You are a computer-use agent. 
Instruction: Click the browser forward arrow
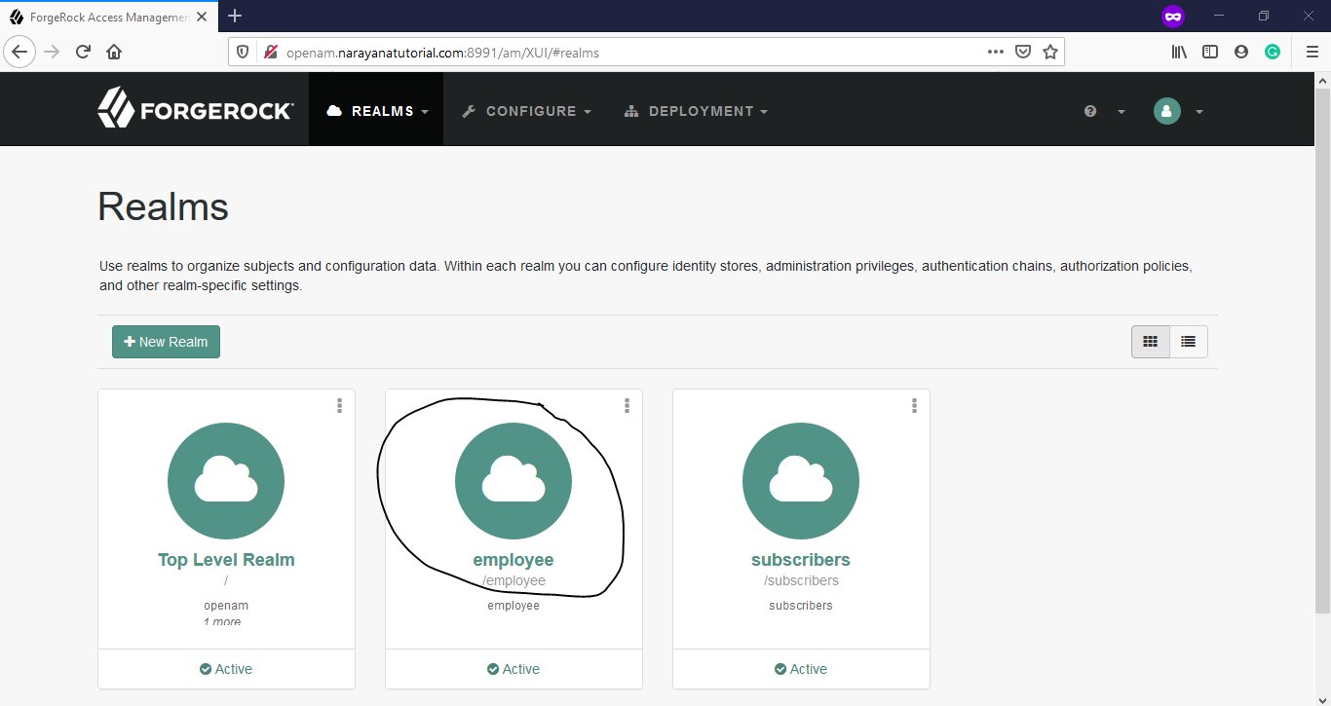[x=52, y=52]
